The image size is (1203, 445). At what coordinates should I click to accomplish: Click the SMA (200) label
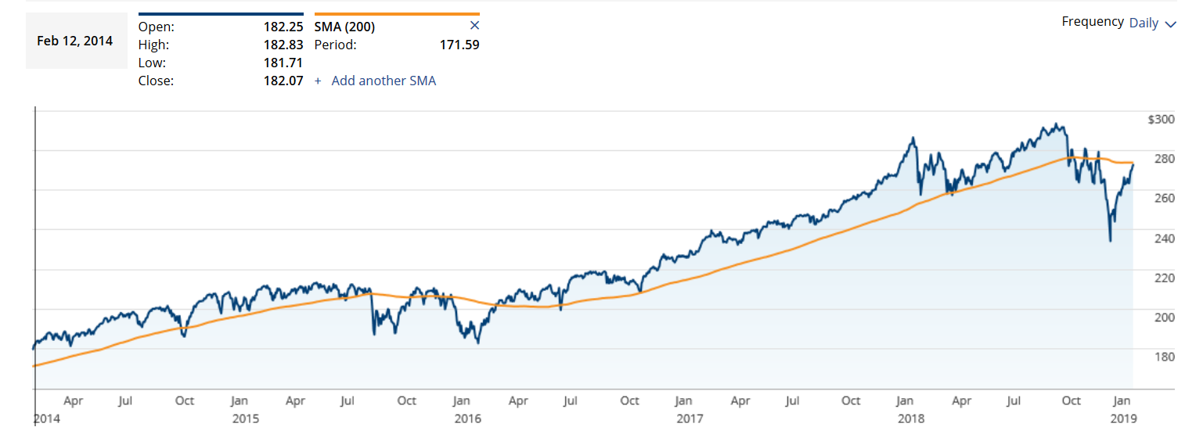pyautogui.click(x=344, y=27)
